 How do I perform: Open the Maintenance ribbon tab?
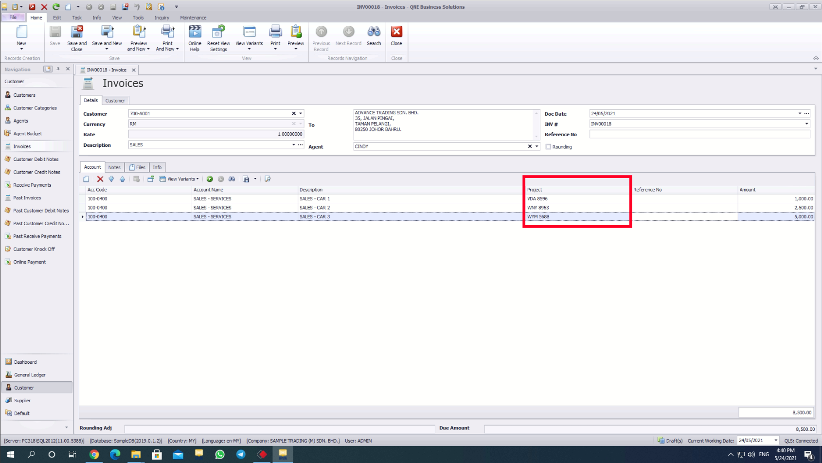(193, 18)
